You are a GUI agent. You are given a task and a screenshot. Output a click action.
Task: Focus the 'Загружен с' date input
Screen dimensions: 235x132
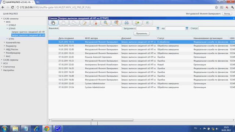tap(146, 28)
